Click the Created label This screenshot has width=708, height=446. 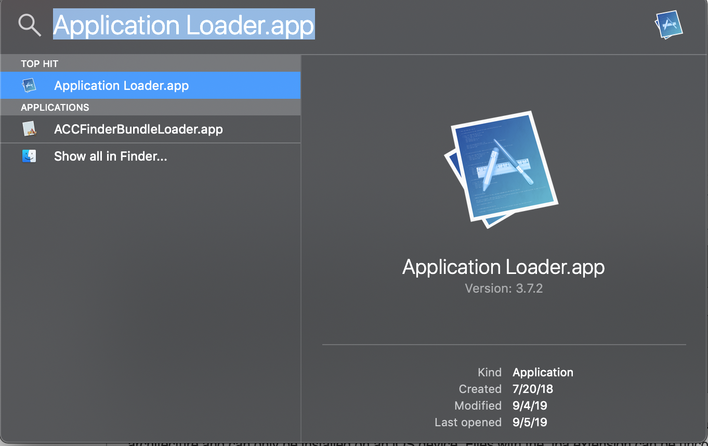[x=480, y=389]
